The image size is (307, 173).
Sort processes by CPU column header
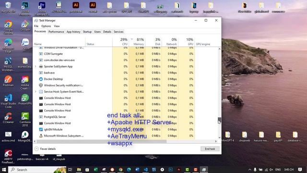(x=120, y=42)
